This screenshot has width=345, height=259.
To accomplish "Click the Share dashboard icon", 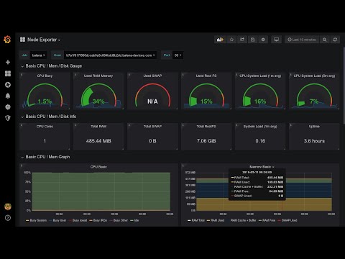I will (x=242, y=40).
